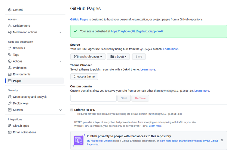Open the / (root) folder dropdown
Screen dimensions: 248x158
tap(118, 56)
